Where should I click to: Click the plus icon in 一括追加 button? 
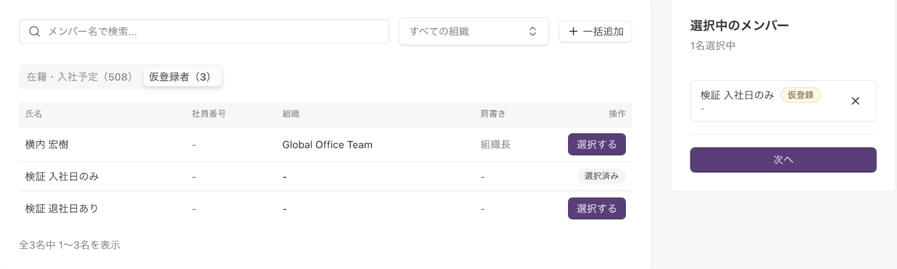tap(573, 31)
